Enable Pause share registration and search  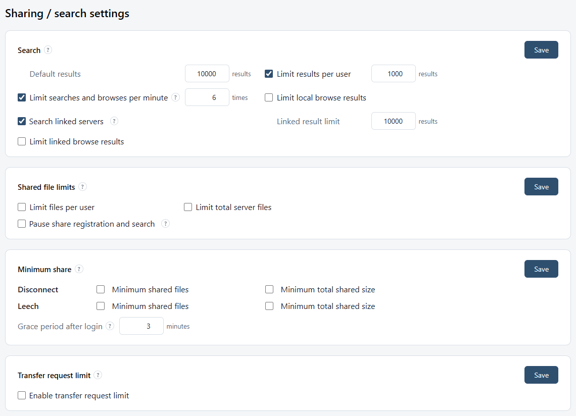(22, 224)
